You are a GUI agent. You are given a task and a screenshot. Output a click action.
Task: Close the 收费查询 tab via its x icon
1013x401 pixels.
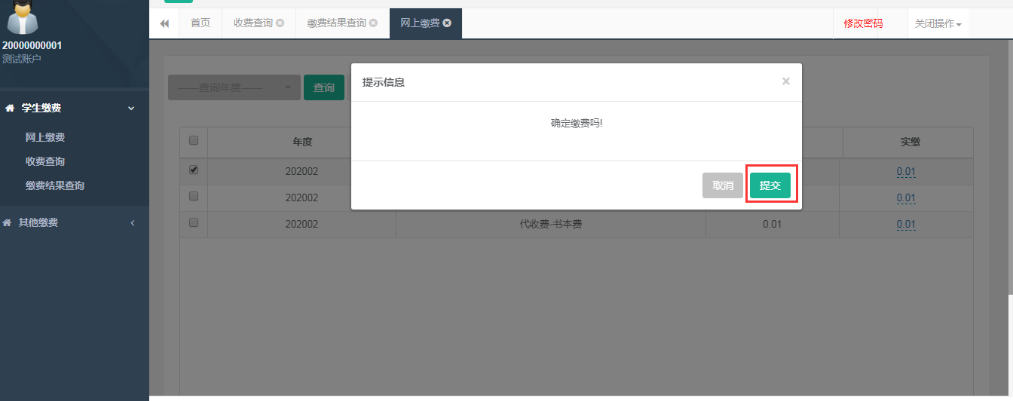280,23
